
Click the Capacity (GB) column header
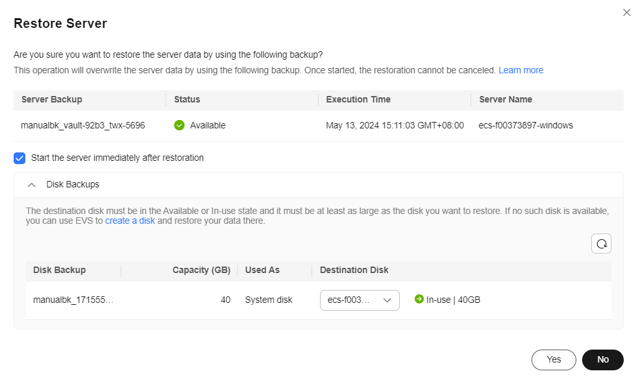click(x=201, y=270)
